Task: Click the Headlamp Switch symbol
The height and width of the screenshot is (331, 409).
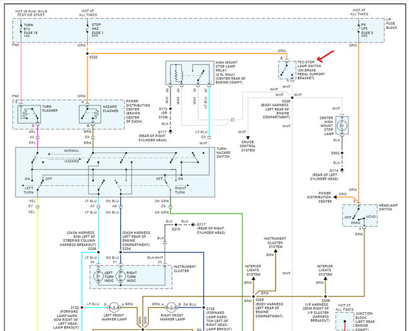Action: tap(360, 215)
